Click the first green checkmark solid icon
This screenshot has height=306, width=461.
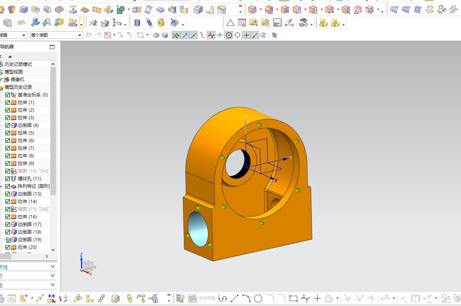(35, 23)
